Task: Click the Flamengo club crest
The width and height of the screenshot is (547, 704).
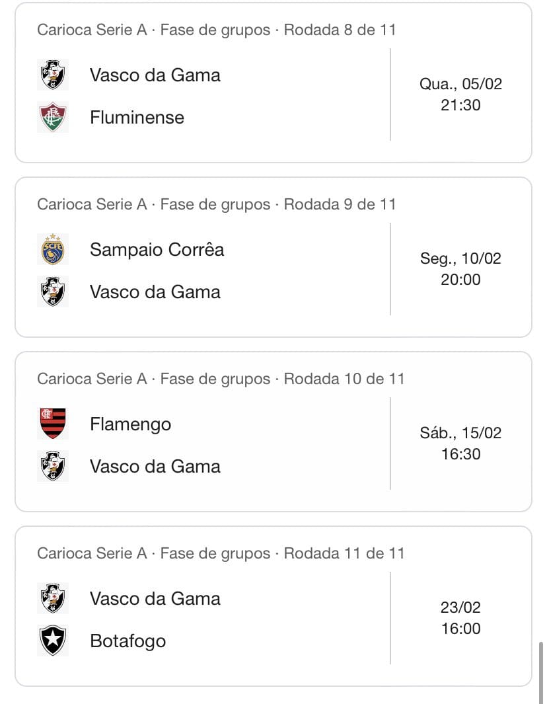Action: click(x=53, y=424)
